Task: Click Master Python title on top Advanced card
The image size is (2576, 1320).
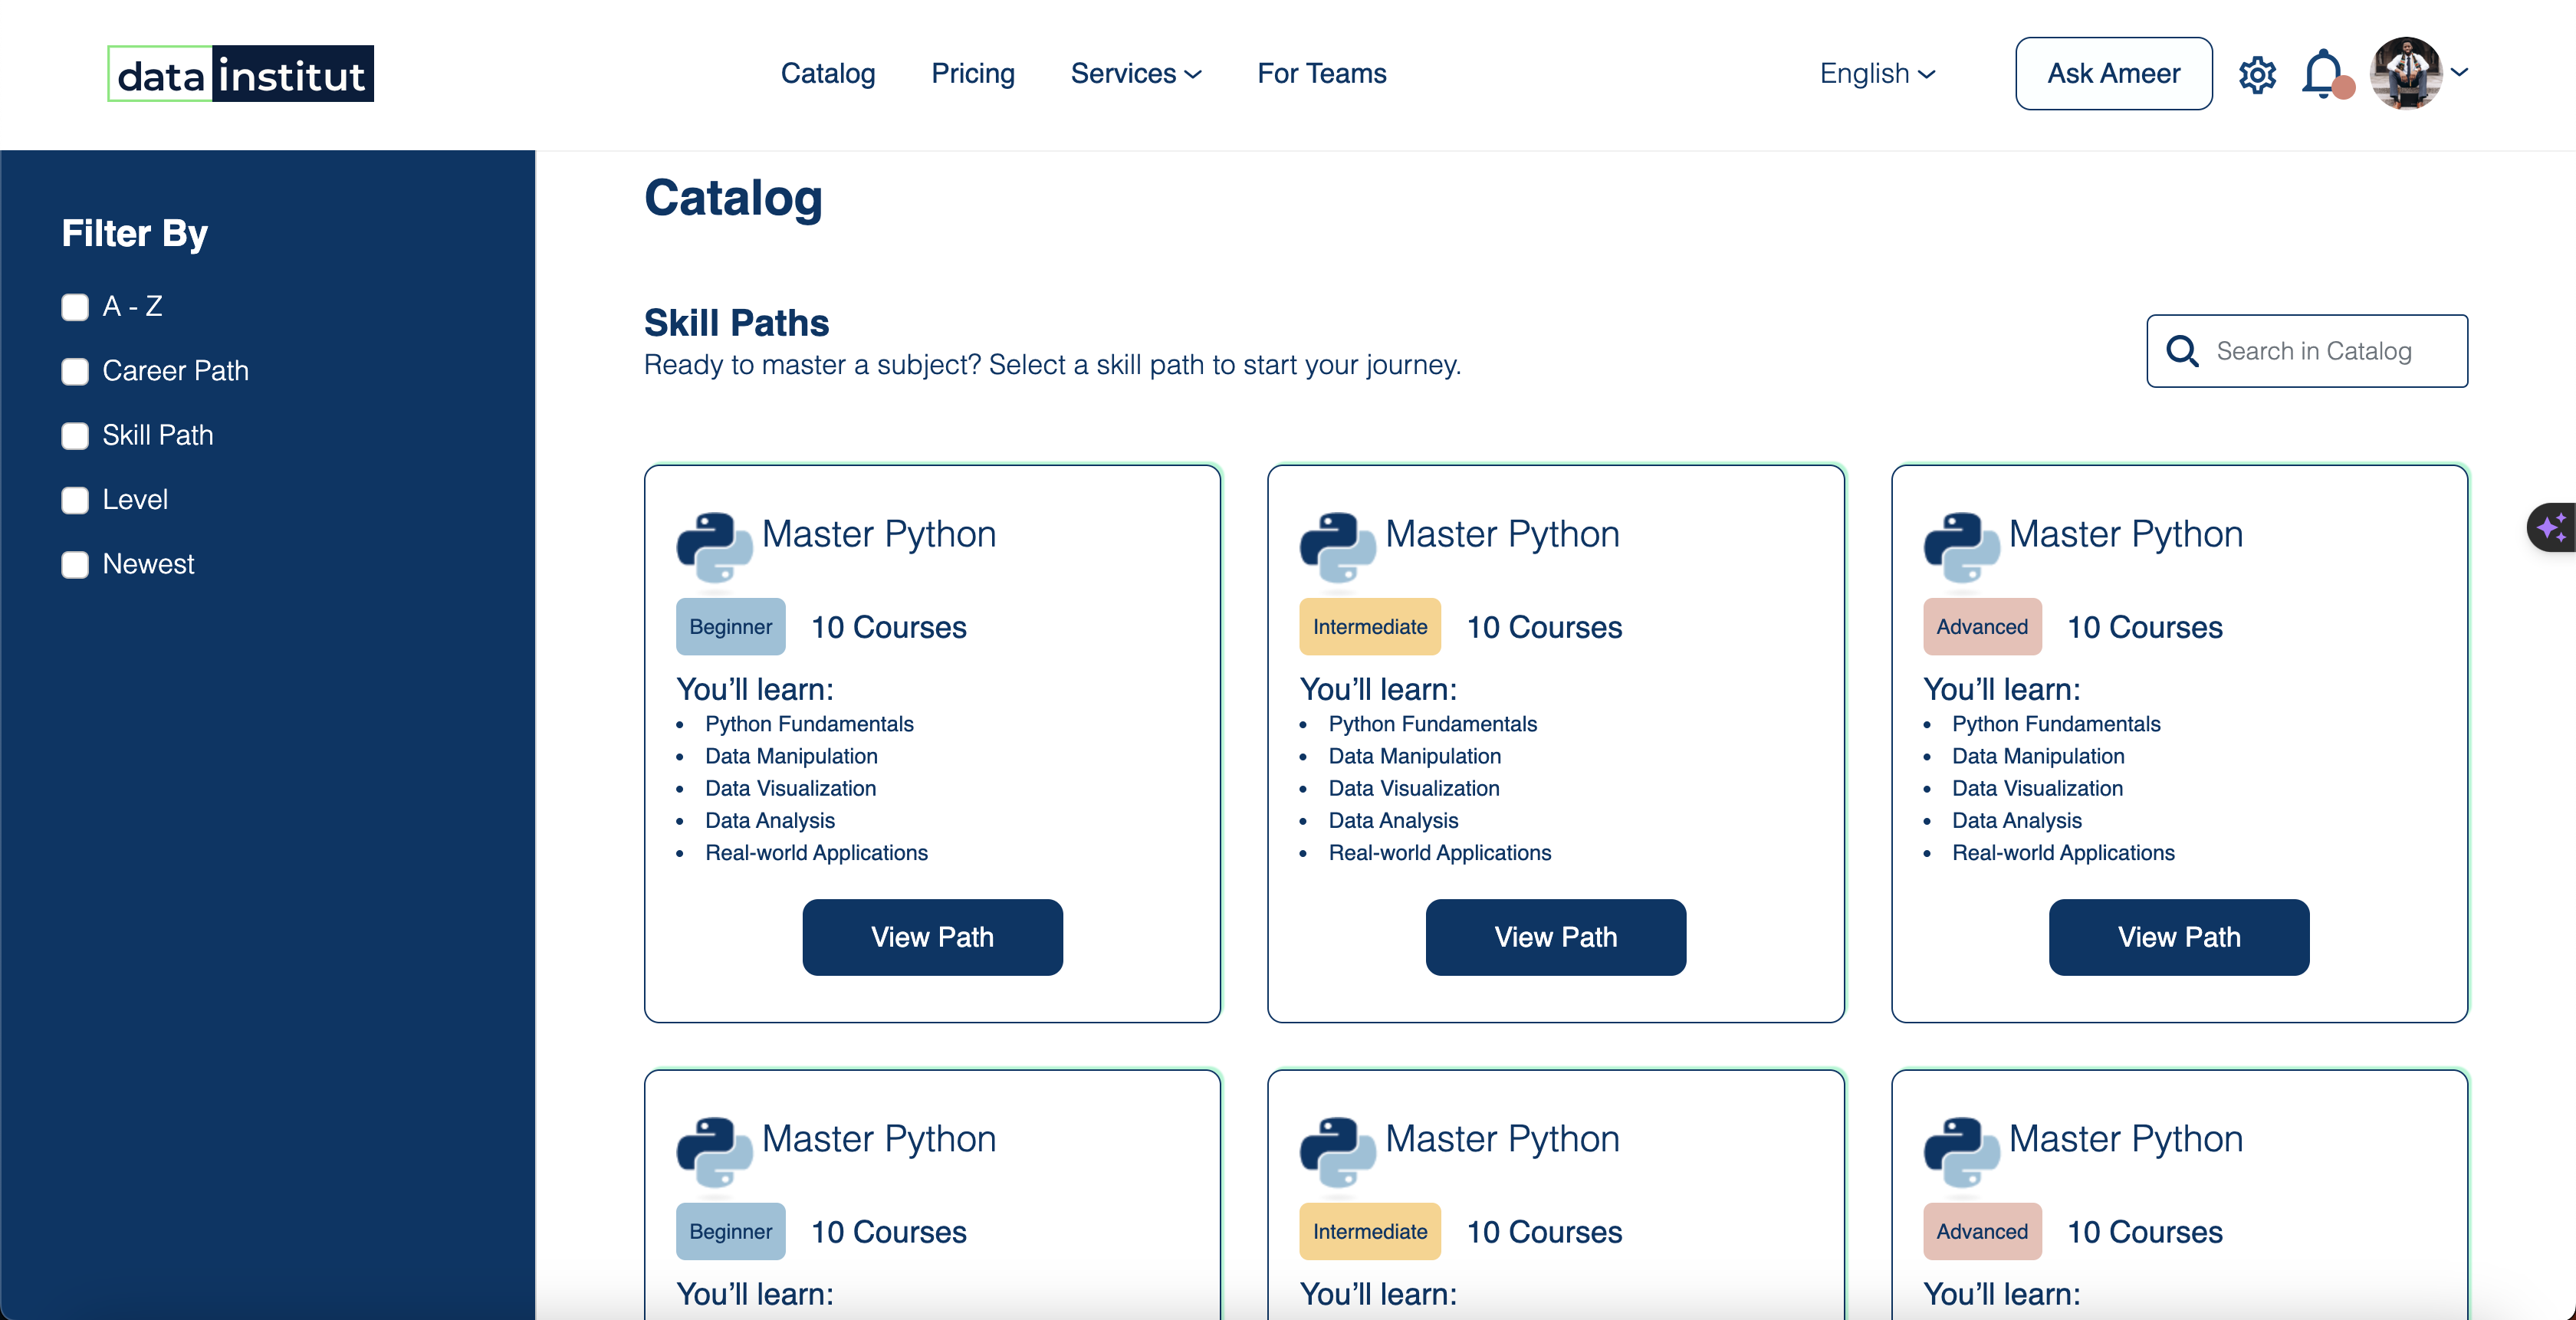Action: (x=2125, y=535)
